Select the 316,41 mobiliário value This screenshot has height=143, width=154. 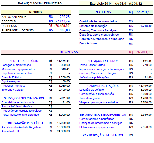click(65, 69)
